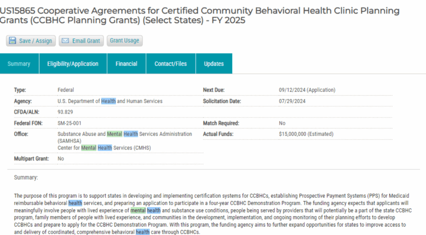Screen dimensions: 426x235
Task: Click the Solicitation Date 07/29/2024
Action: click(x=292, y=101)
